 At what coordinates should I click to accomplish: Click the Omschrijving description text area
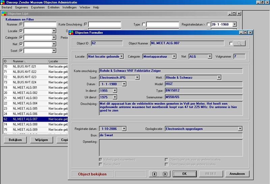tap(171, 108)
